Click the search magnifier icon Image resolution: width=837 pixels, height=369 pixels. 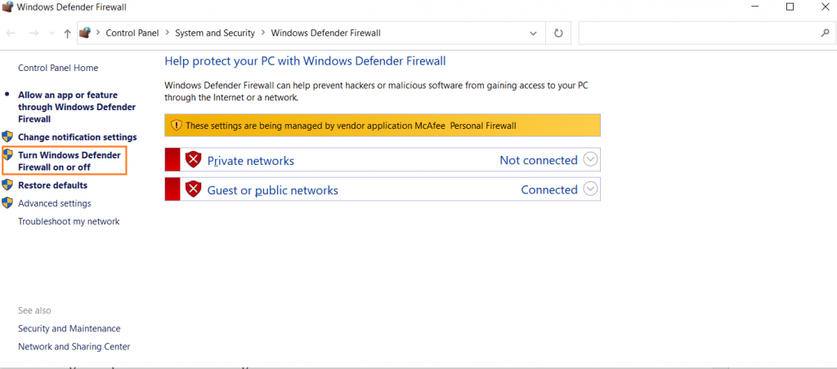click(824, 33)
